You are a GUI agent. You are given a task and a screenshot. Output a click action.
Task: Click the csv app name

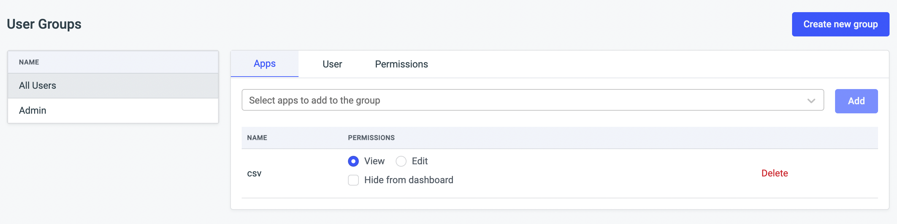[x=254, y=173]
